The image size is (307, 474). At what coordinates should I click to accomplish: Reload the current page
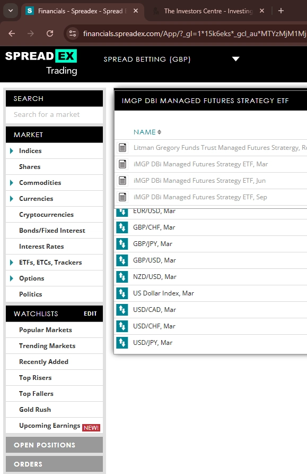pos(50,33)
